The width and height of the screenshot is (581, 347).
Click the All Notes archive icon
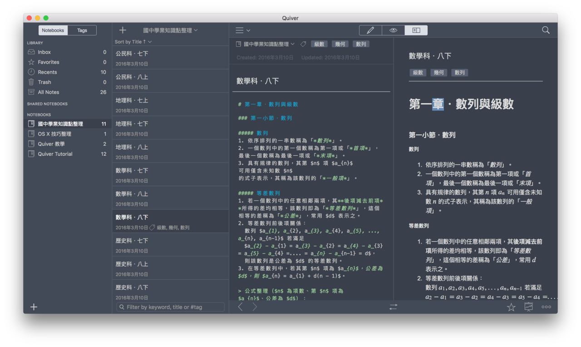(31, 92)
